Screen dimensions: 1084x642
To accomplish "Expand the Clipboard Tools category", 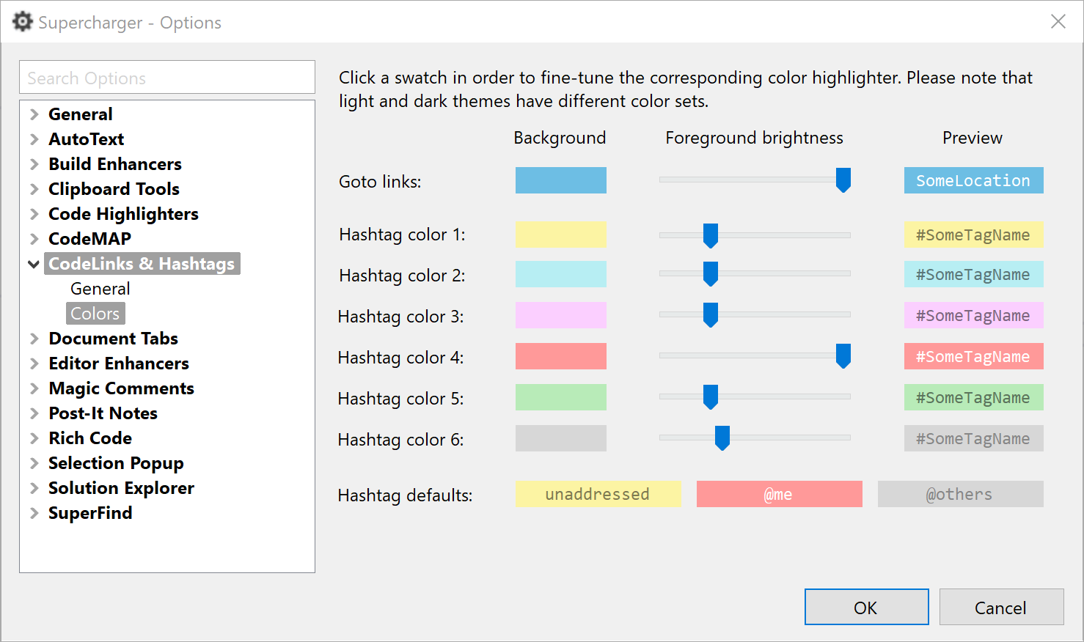I will tap(34, 189).
